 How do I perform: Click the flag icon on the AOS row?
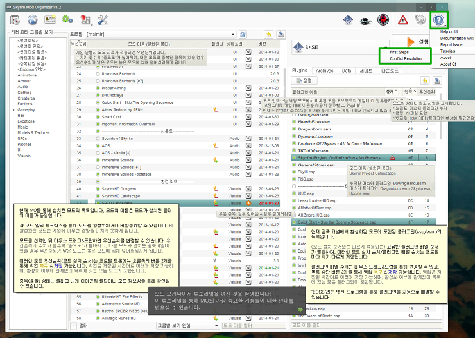click(x=215, y=145)
